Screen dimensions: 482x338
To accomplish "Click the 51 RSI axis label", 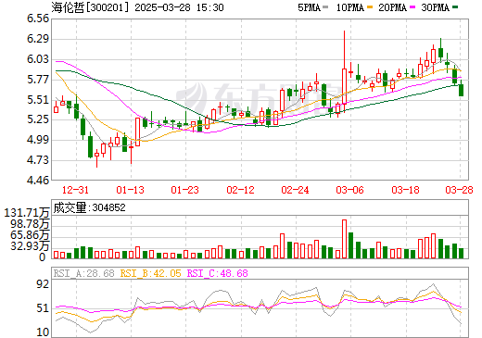I will tap(43, 308).
